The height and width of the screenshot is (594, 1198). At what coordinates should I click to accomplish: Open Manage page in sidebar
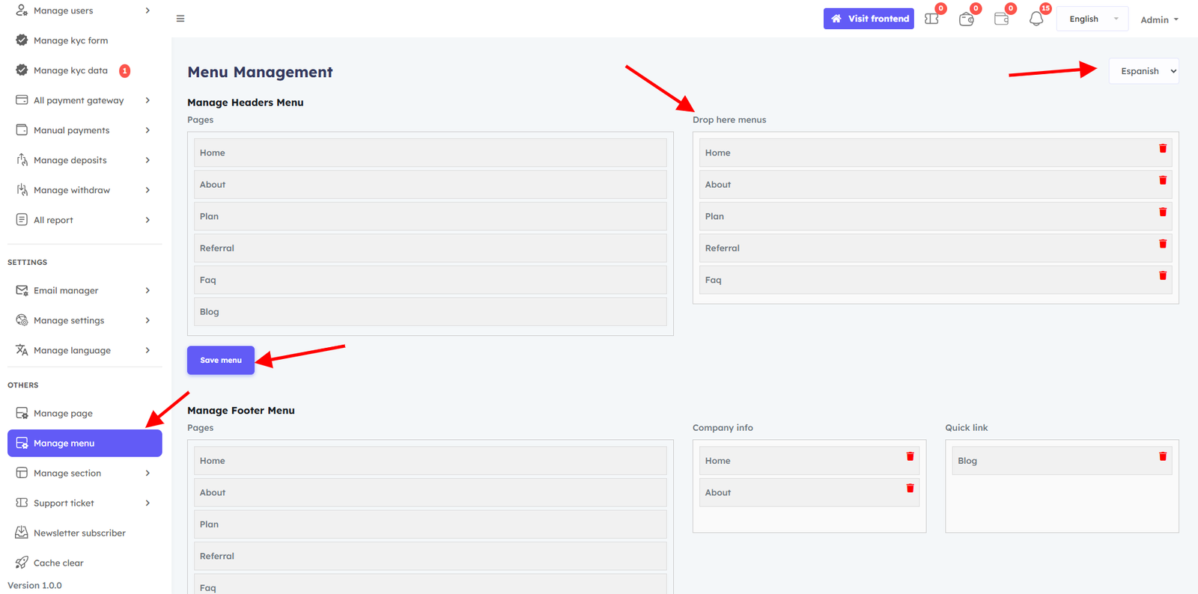(x=63, y=413)
